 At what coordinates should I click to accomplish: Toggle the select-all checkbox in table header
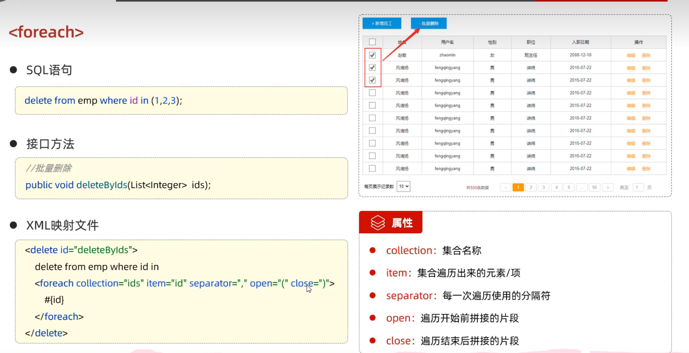coord(372,42)
